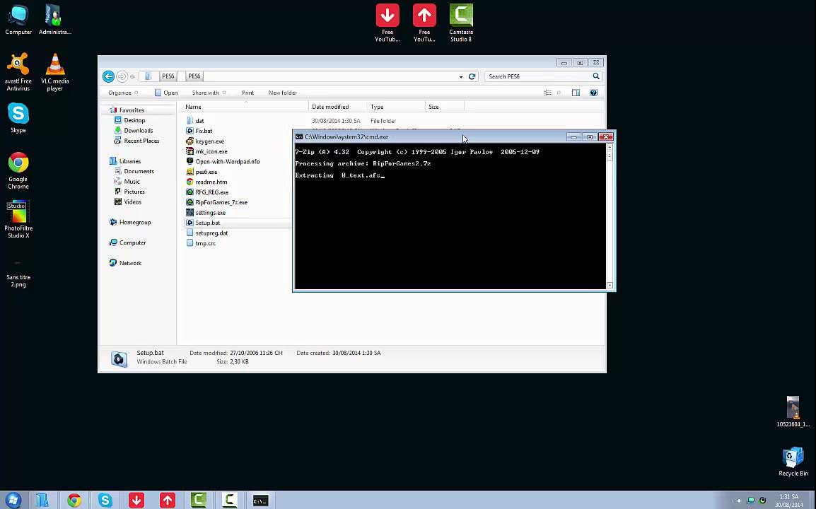Open the cmd.exe window system menu icon
This screenshot has width=816, height=509.
298,137
